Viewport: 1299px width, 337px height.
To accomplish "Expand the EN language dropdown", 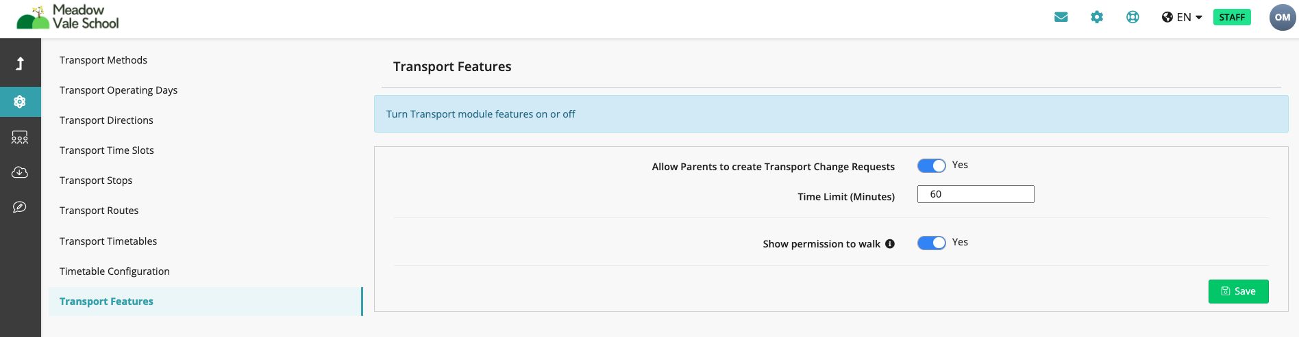I will (x=1182, y=17).
